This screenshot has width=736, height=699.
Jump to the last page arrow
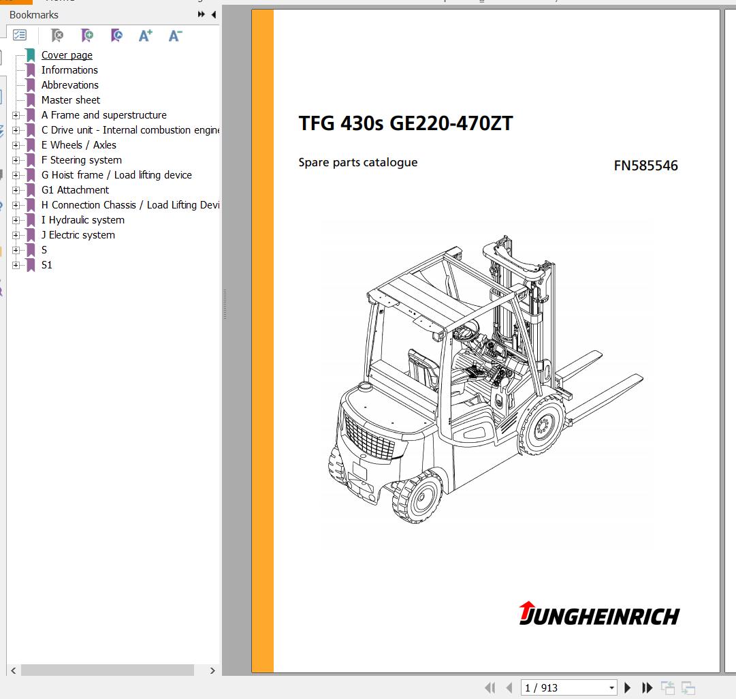click(647, 688)
